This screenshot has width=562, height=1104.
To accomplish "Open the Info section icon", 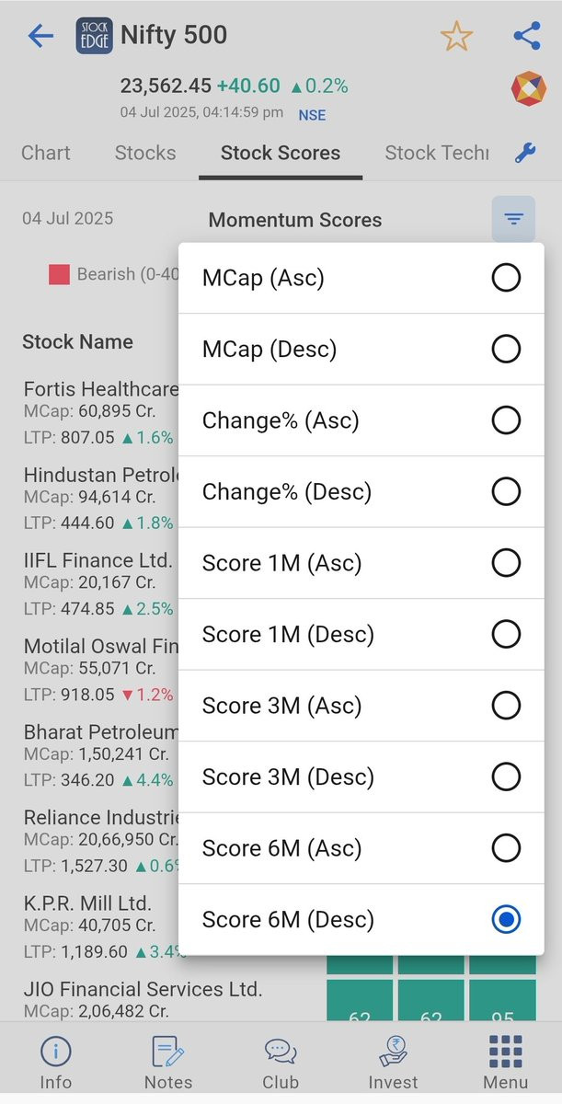I will (x=55, y=1052).
